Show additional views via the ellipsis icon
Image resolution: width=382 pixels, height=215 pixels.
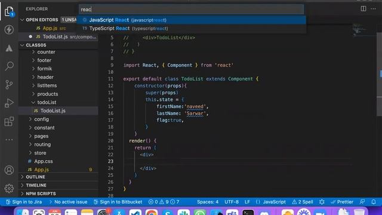pos(9,140)
